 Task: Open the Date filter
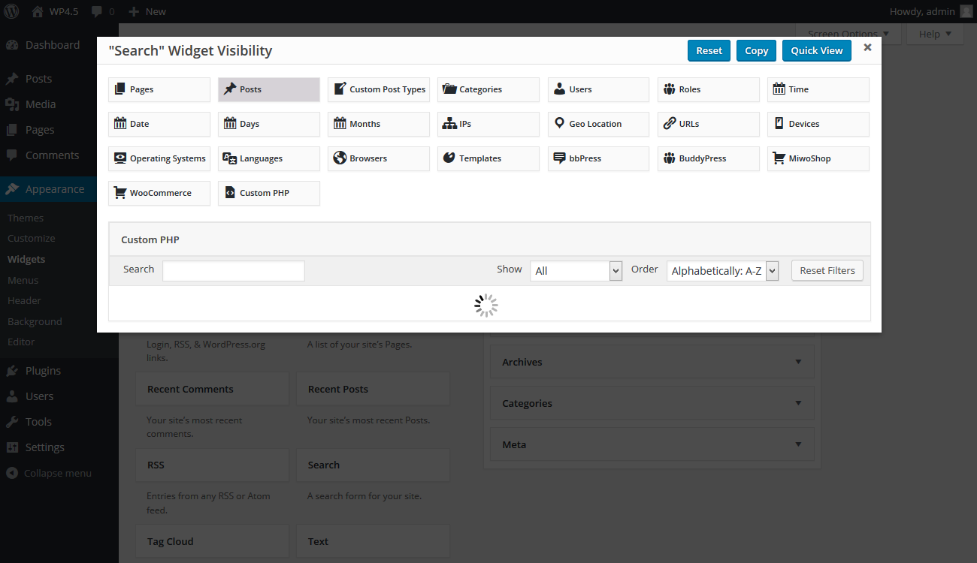[x=159, y=124]
